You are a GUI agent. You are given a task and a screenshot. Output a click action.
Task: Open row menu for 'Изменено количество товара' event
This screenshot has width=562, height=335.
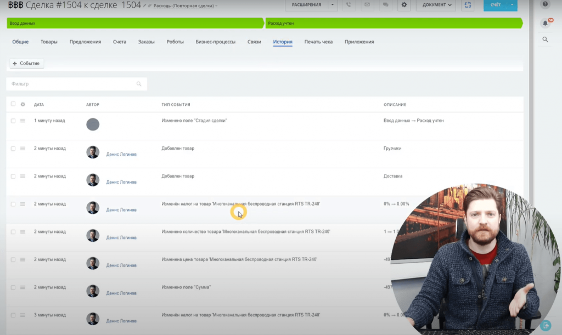23,232
